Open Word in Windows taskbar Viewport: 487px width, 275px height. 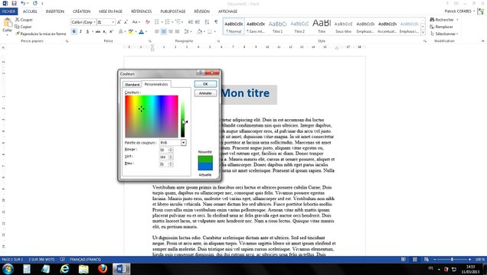(x=121, y=269)
